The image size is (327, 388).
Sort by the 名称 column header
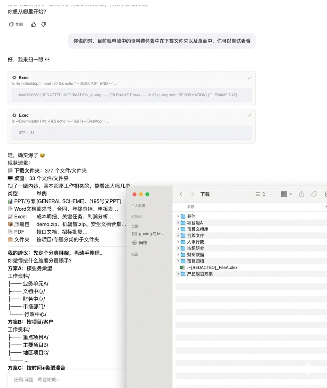pyautogui.click(x=191, y=206)
